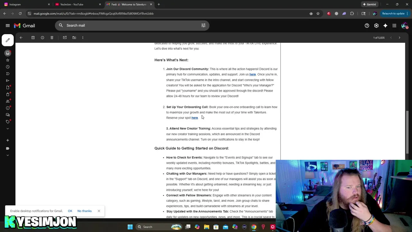Expand the More folders chevron
The image size is (412, 232).
click(x=8, y=129)
